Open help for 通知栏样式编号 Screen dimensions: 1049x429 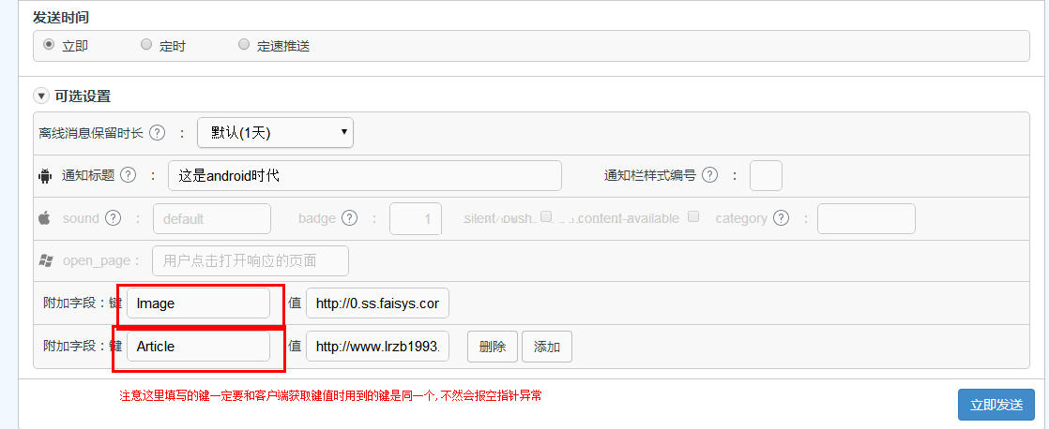709,175
